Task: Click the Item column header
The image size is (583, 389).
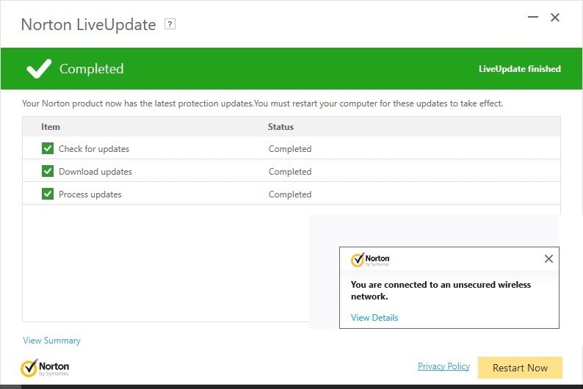Action: click(51, 127)
